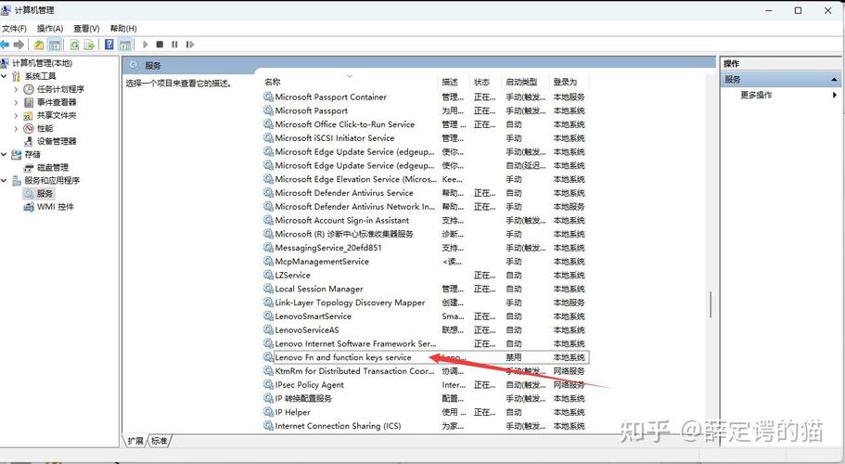Expand the 事件查看器 tree node
845x464 pixels.
pos(16,102)
